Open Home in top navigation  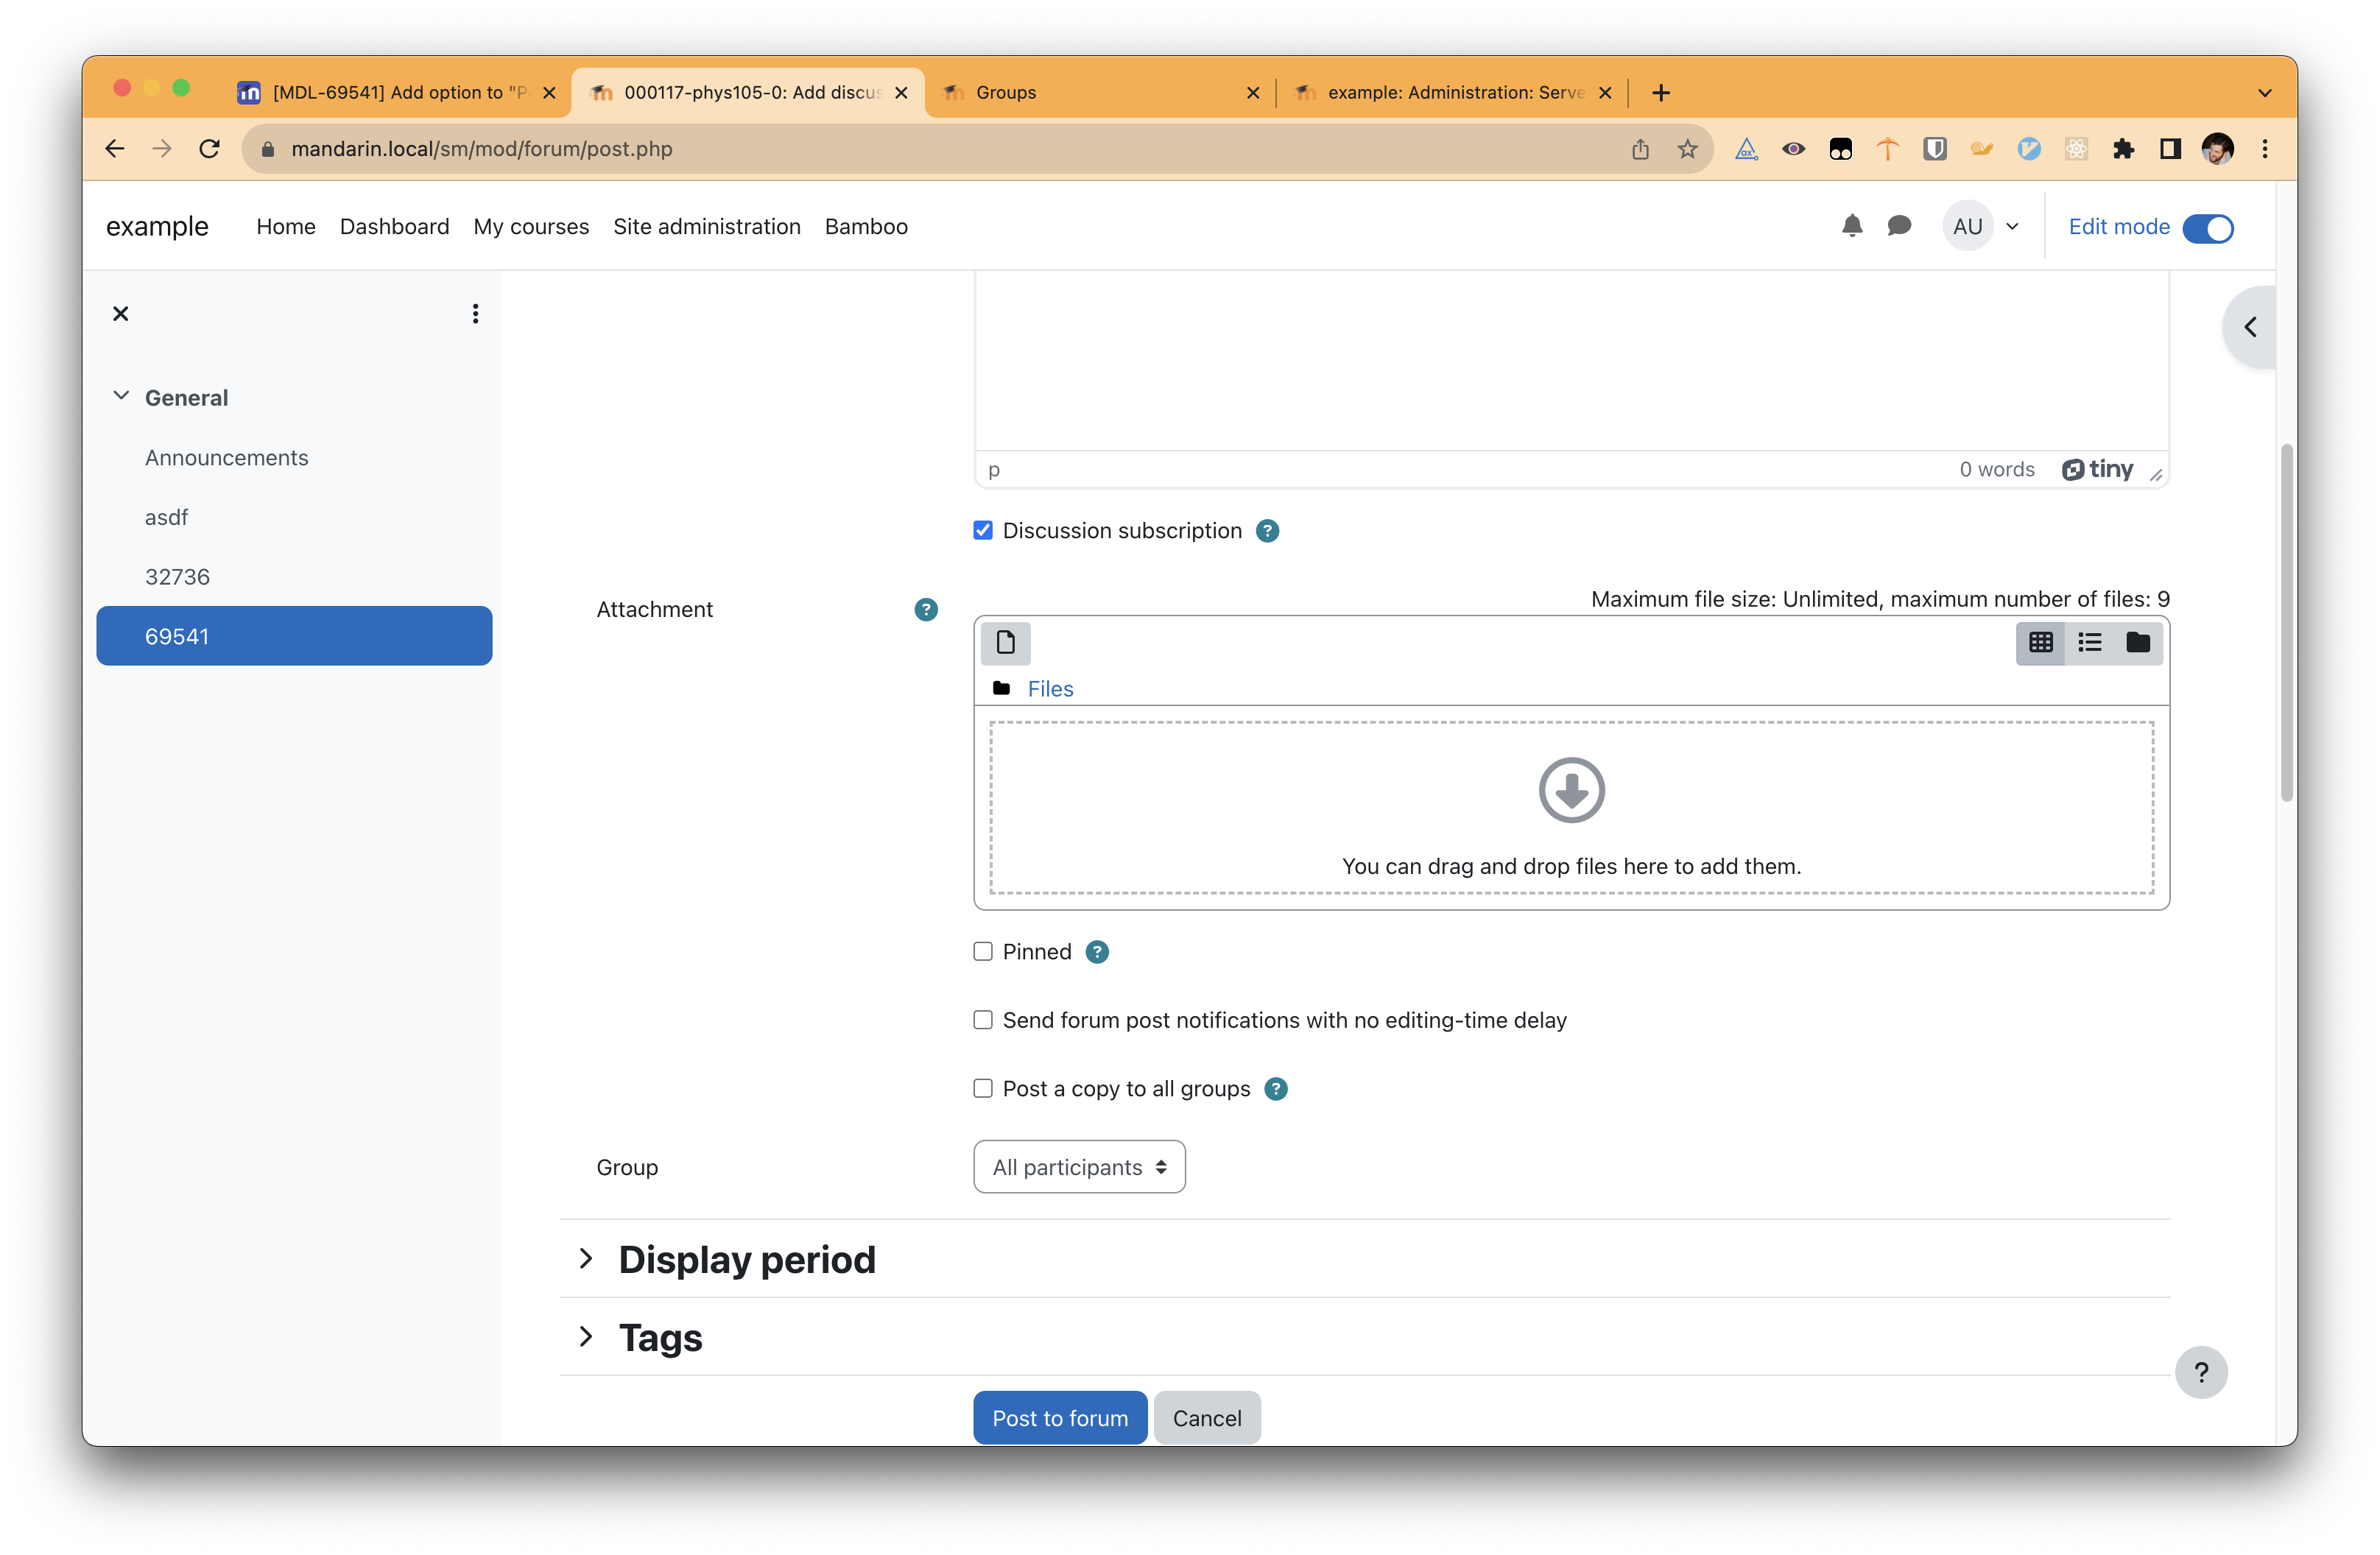click(286, 226)
